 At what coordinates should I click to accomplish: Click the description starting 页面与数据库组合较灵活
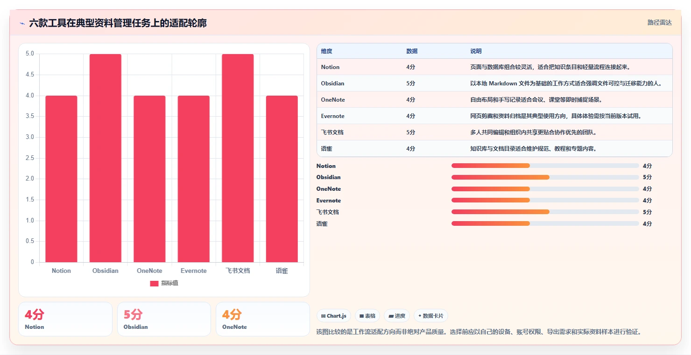(x=550, y=67)
